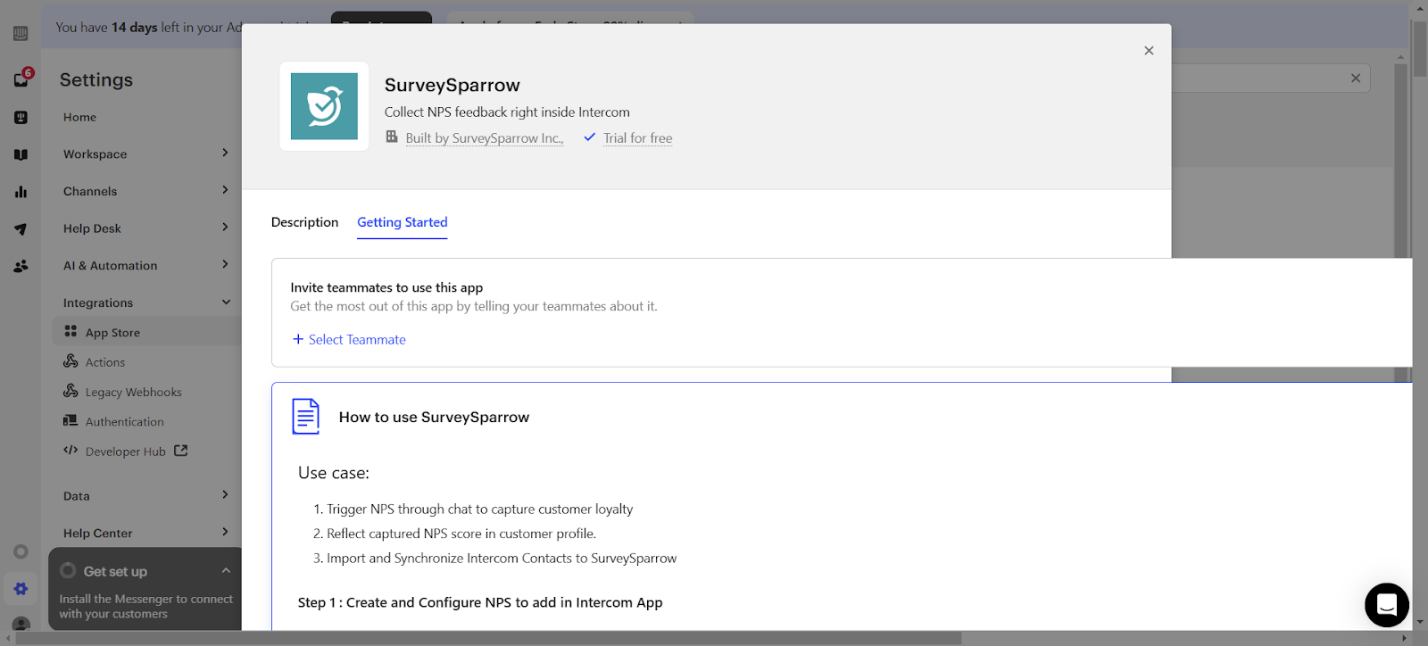The image size is (1428, 646).
Task: Click the Reports bar chart icon
Action: pos(21,192)
